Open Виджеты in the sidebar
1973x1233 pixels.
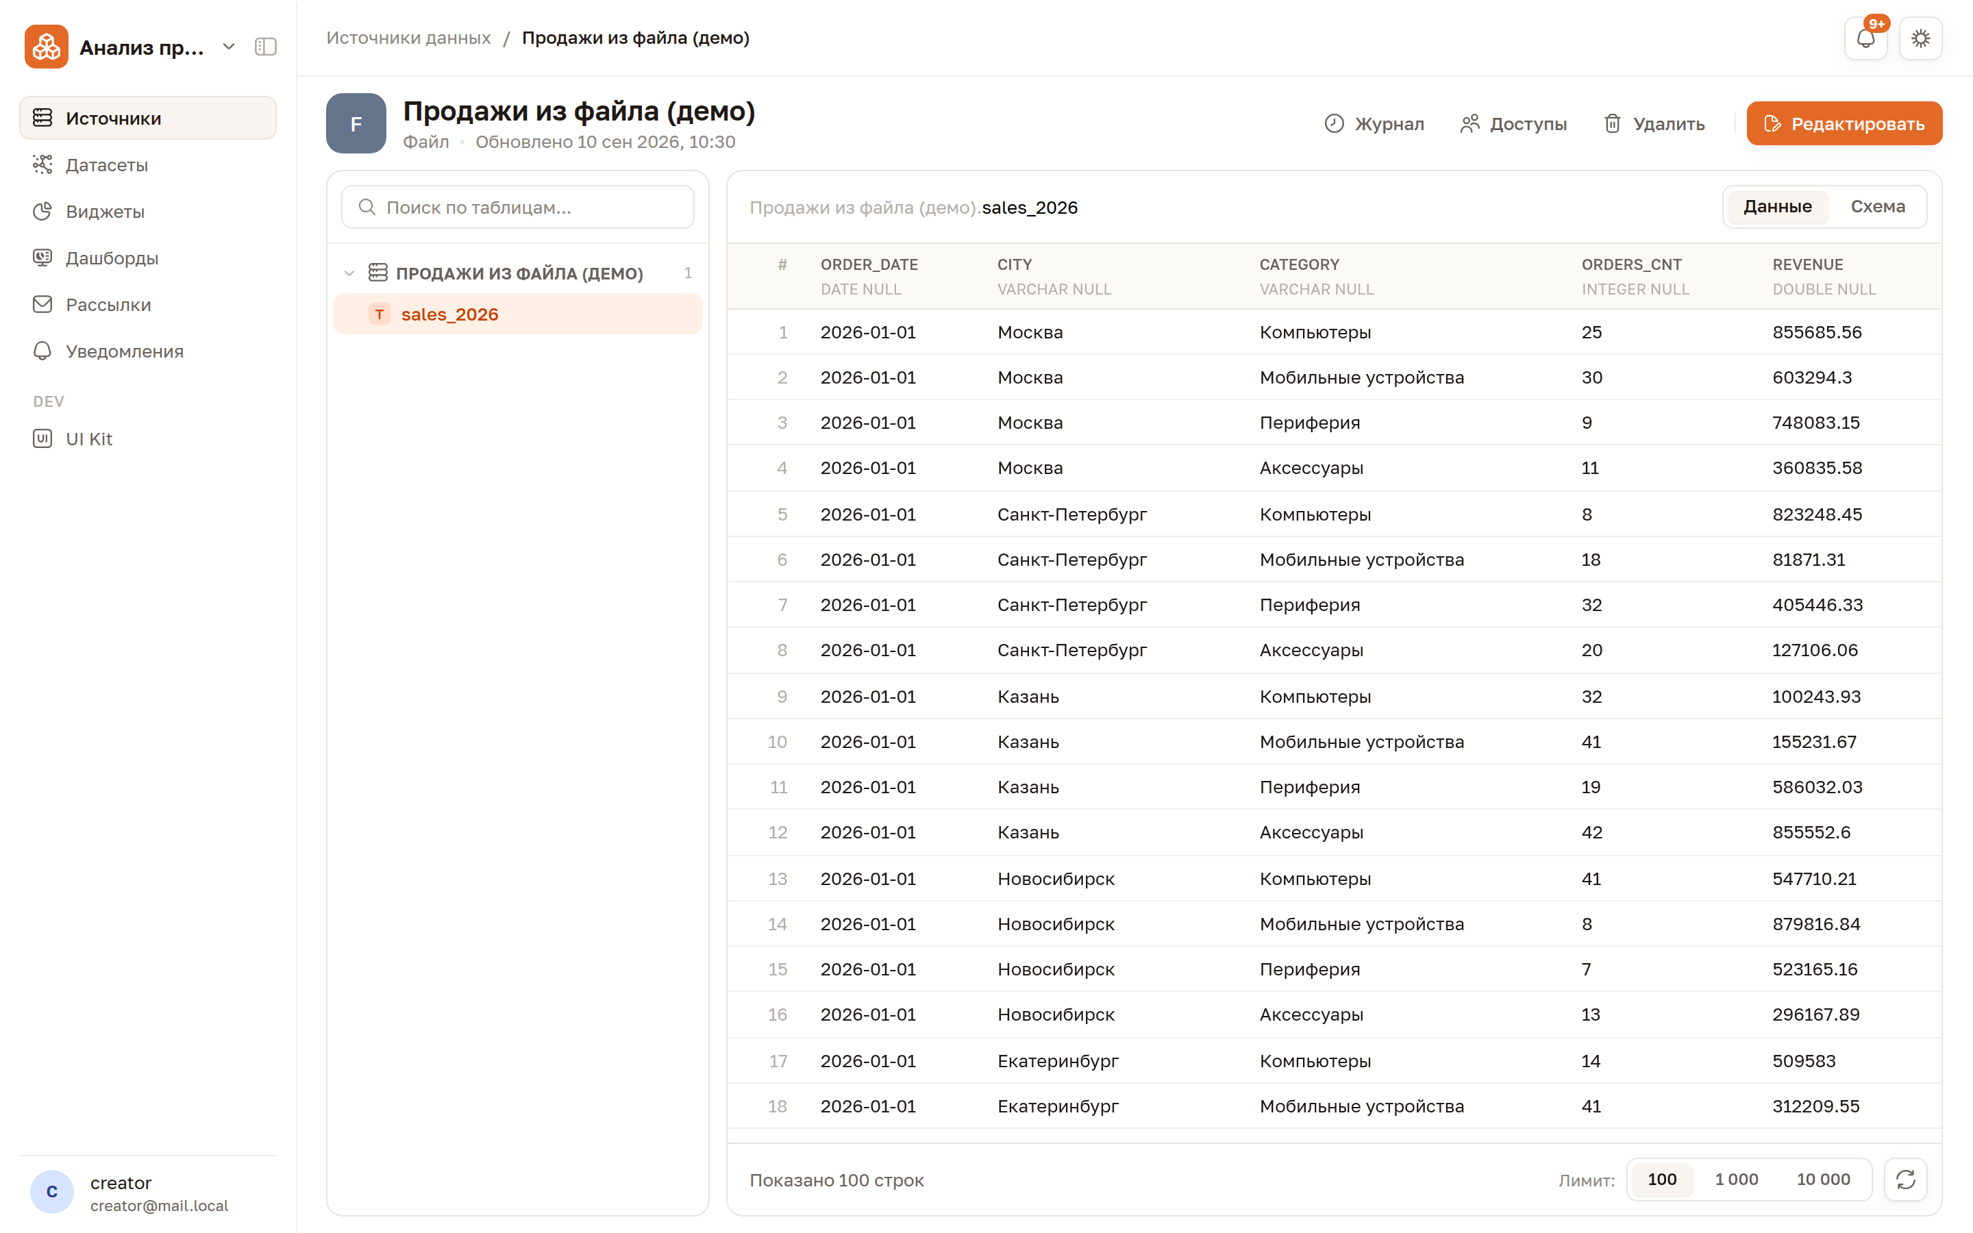[147, 211]
